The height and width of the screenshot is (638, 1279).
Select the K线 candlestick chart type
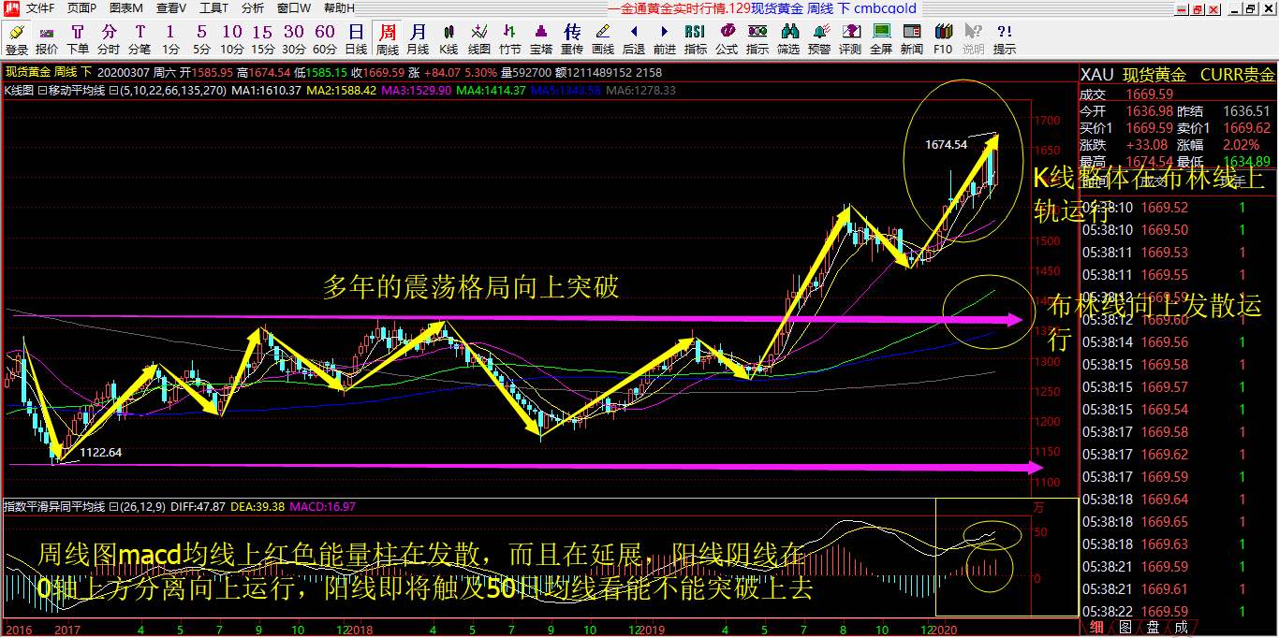[x=448, y=39]
